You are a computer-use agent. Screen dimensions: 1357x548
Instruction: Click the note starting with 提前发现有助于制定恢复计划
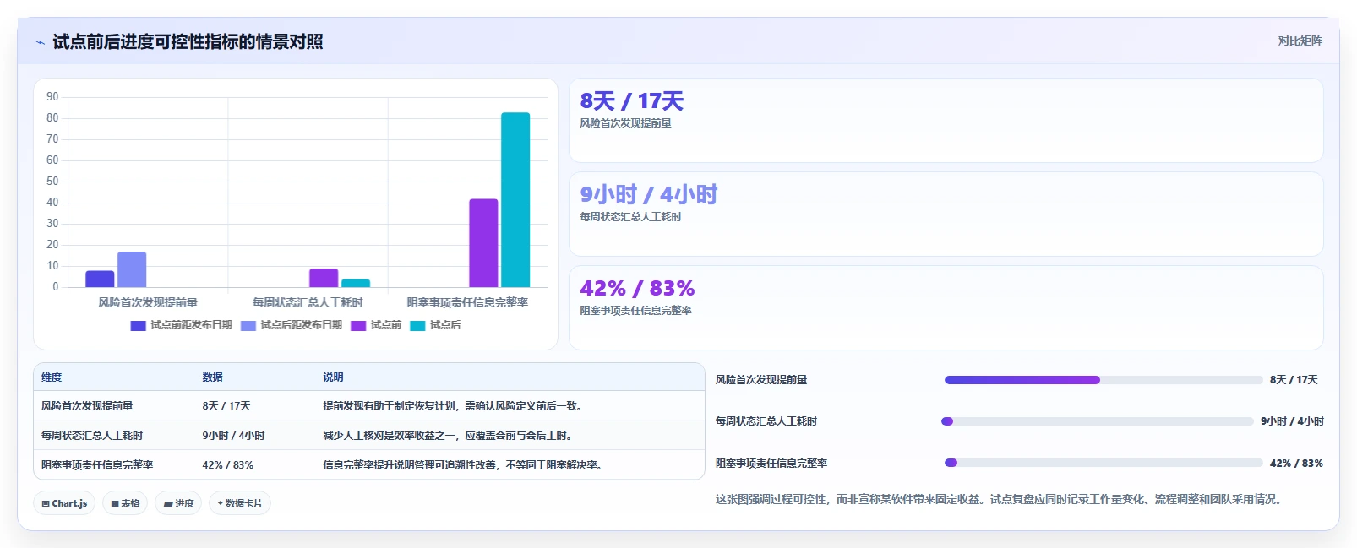(452, 406)
